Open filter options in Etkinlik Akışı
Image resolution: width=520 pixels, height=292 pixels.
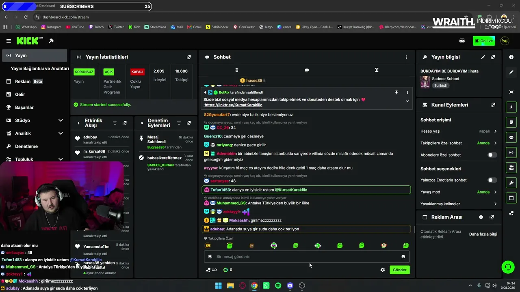pos(115,123)
